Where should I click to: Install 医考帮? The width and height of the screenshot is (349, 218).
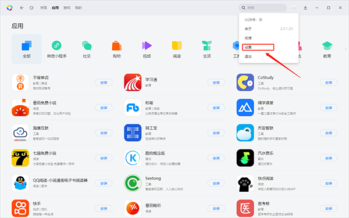click(329, 209)
